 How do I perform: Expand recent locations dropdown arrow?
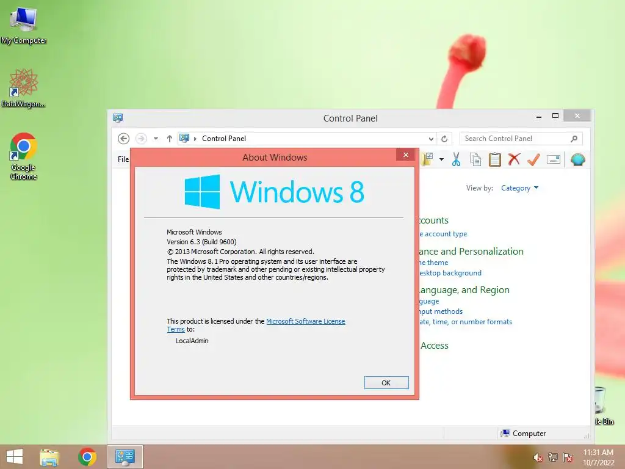[156, 139]
